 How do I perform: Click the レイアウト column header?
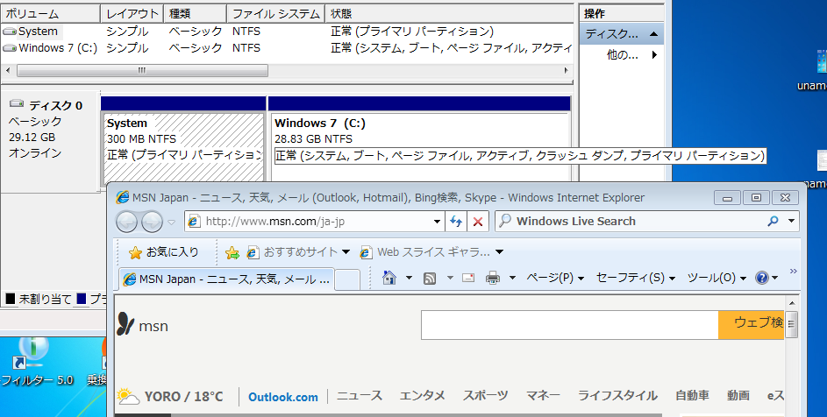tap(132, 14)
